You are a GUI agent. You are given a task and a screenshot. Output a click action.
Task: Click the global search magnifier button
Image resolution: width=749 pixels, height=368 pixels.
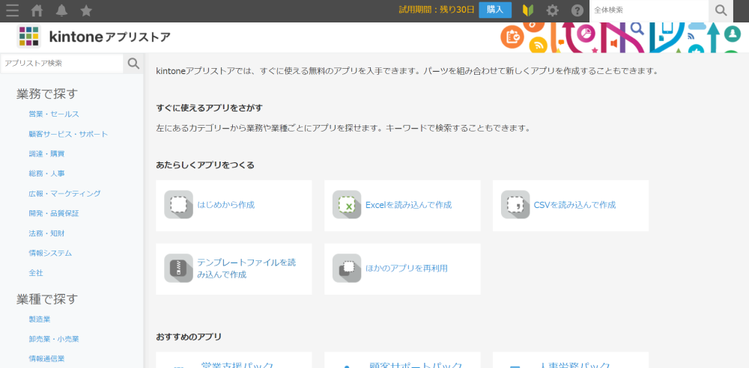[721, 10]
